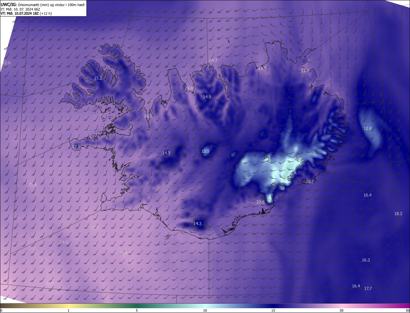This screenshot has height=313, width=410.
Task: Click the 12.5 value label
Action: coord(205,151)
